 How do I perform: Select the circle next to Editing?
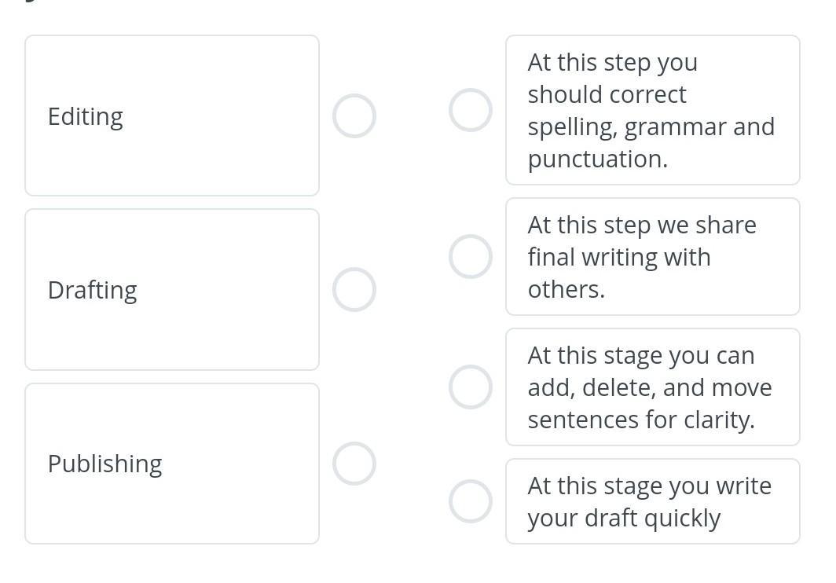point(354,116)
